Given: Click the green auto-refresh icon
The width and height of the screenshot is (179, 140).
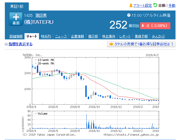Looking at the screenshot, I should (155, 5).
